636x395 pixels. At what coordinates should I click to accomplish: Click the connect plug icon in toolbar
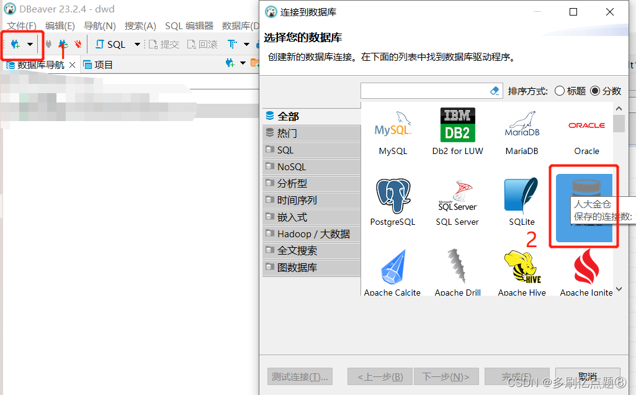[48, 44]
